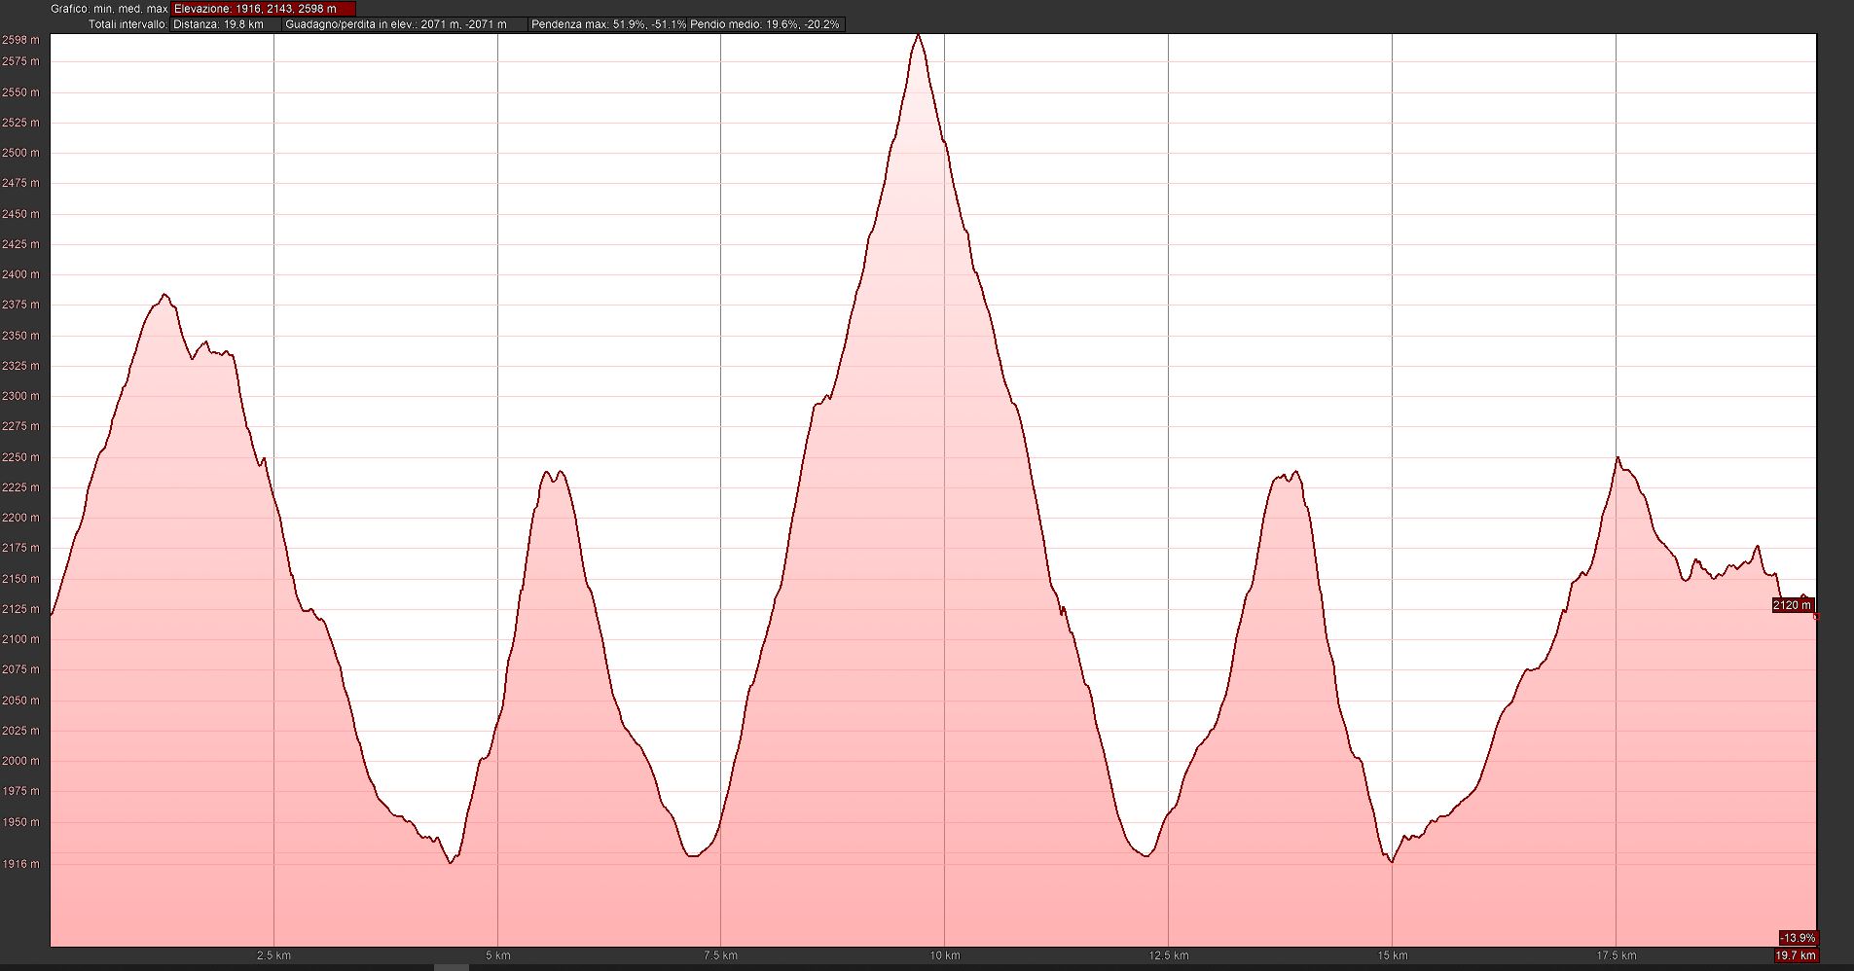Click the Pendio medio statistic

click(765, 24)
